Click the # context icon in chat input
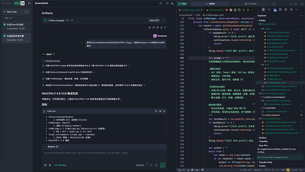This screenshot has width=305, height=172. click(50, 165)
